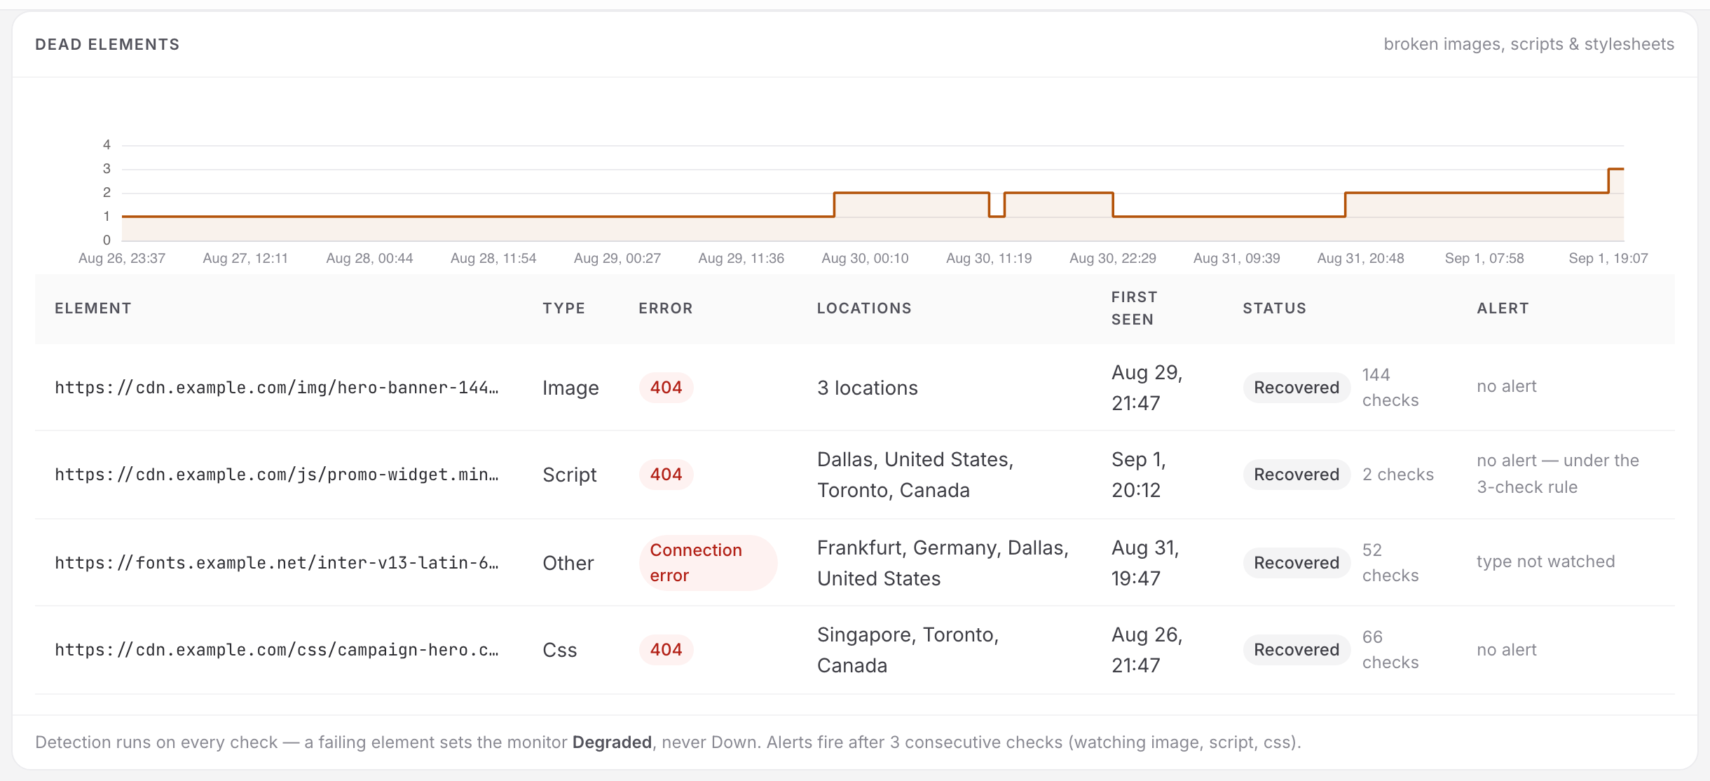
Task: Click the 404 badge in the Image row
Action: coord(666,388)
